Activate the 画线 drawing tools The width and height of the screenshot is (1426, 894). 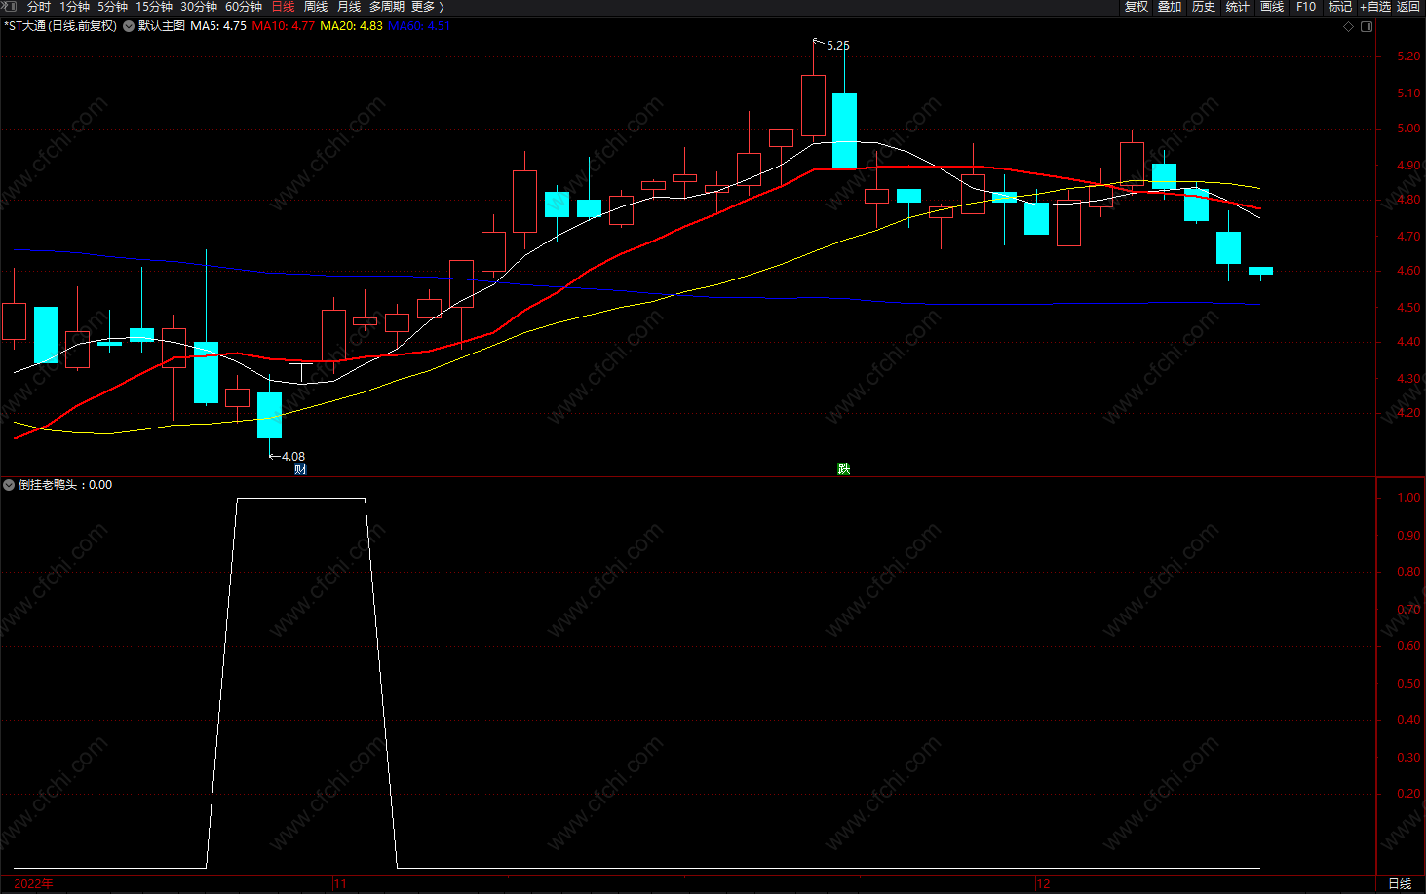tap(1272, 7)
